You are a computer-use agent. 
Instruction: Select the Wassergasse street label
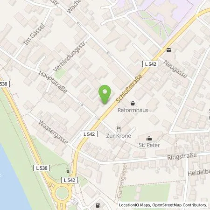coord(53,132)
